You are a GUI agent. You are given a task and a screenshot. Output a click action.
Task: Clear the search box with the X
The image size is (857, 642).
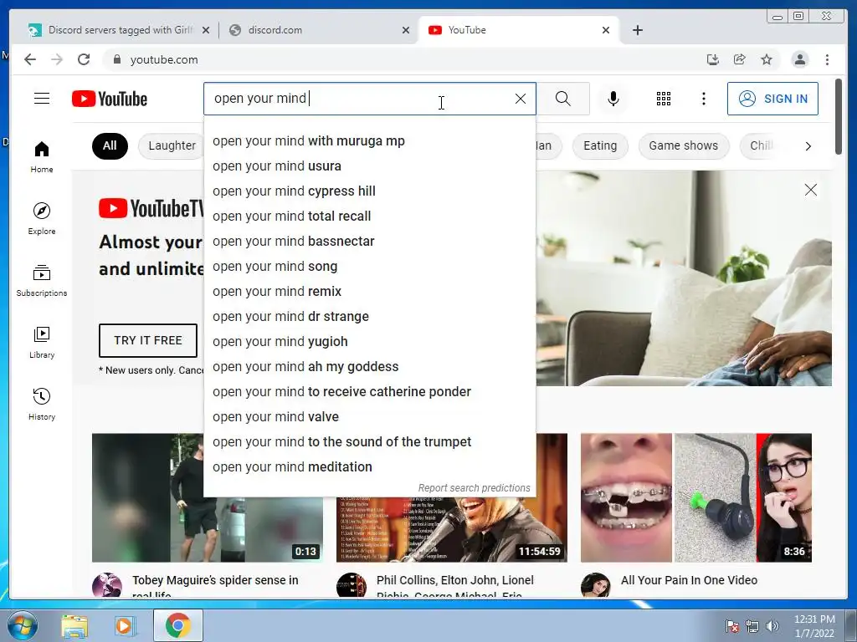point(521,99)
